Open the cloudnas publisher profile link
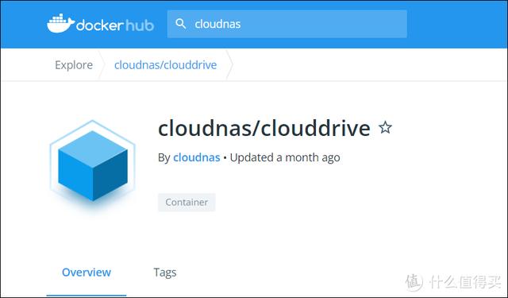508x298 pixels. click(x=196, y=157)
